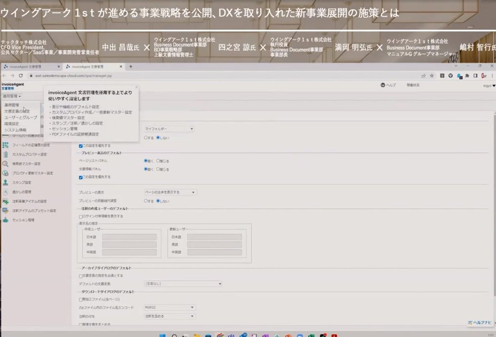Open the extensions puzzle icon
Image resolution: width=496 pixels, height=337 pixels.
[x=467, y=76]
